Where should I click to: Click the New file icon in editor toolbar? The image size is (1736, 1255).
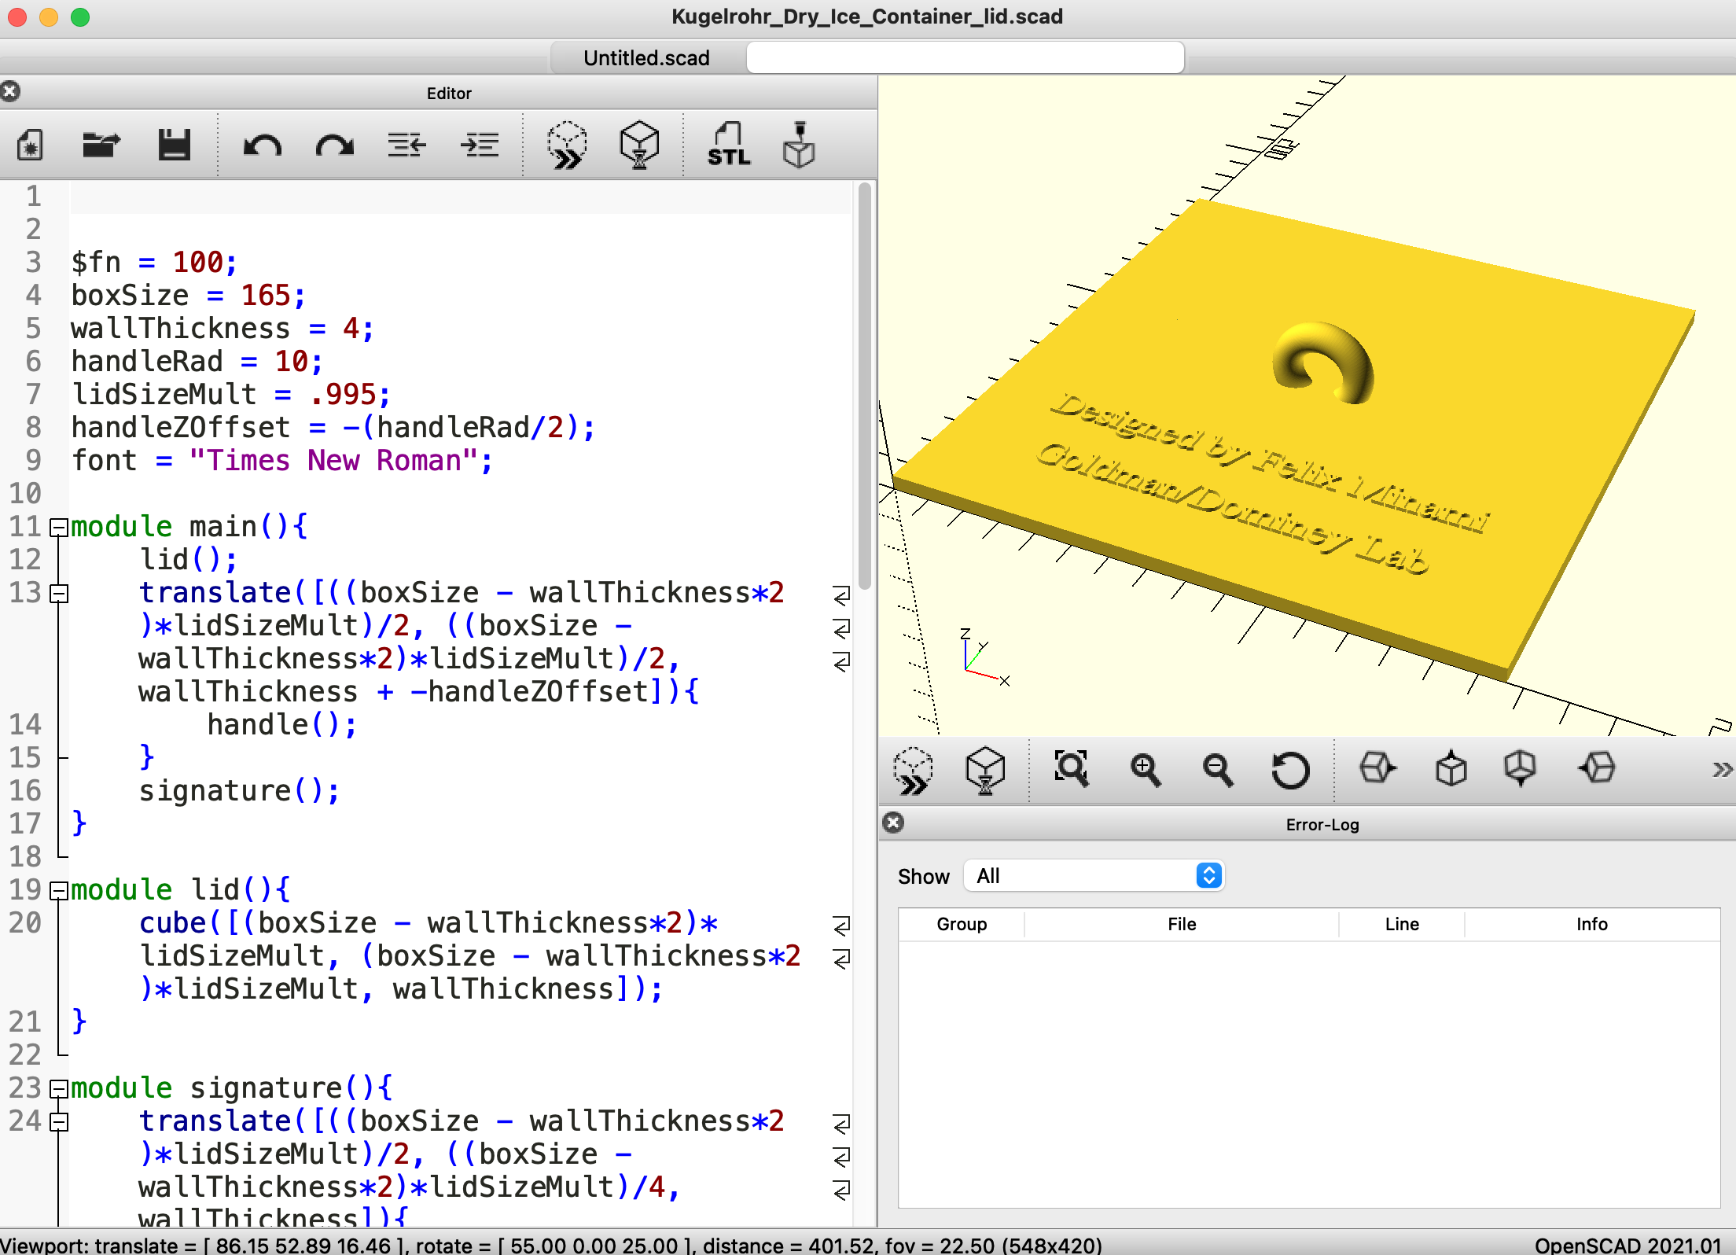tap(30, 145)
